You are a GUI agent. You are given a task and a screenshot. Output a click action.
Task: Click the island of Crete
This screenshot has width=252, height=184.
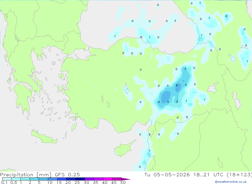pyautogui.click(x=44, y=137)
